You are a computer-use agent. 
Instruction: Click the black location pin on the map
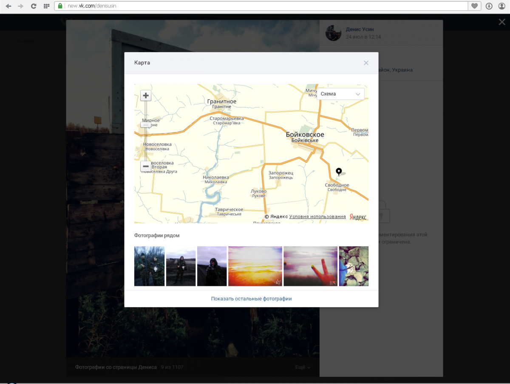[x=339, y=172]
